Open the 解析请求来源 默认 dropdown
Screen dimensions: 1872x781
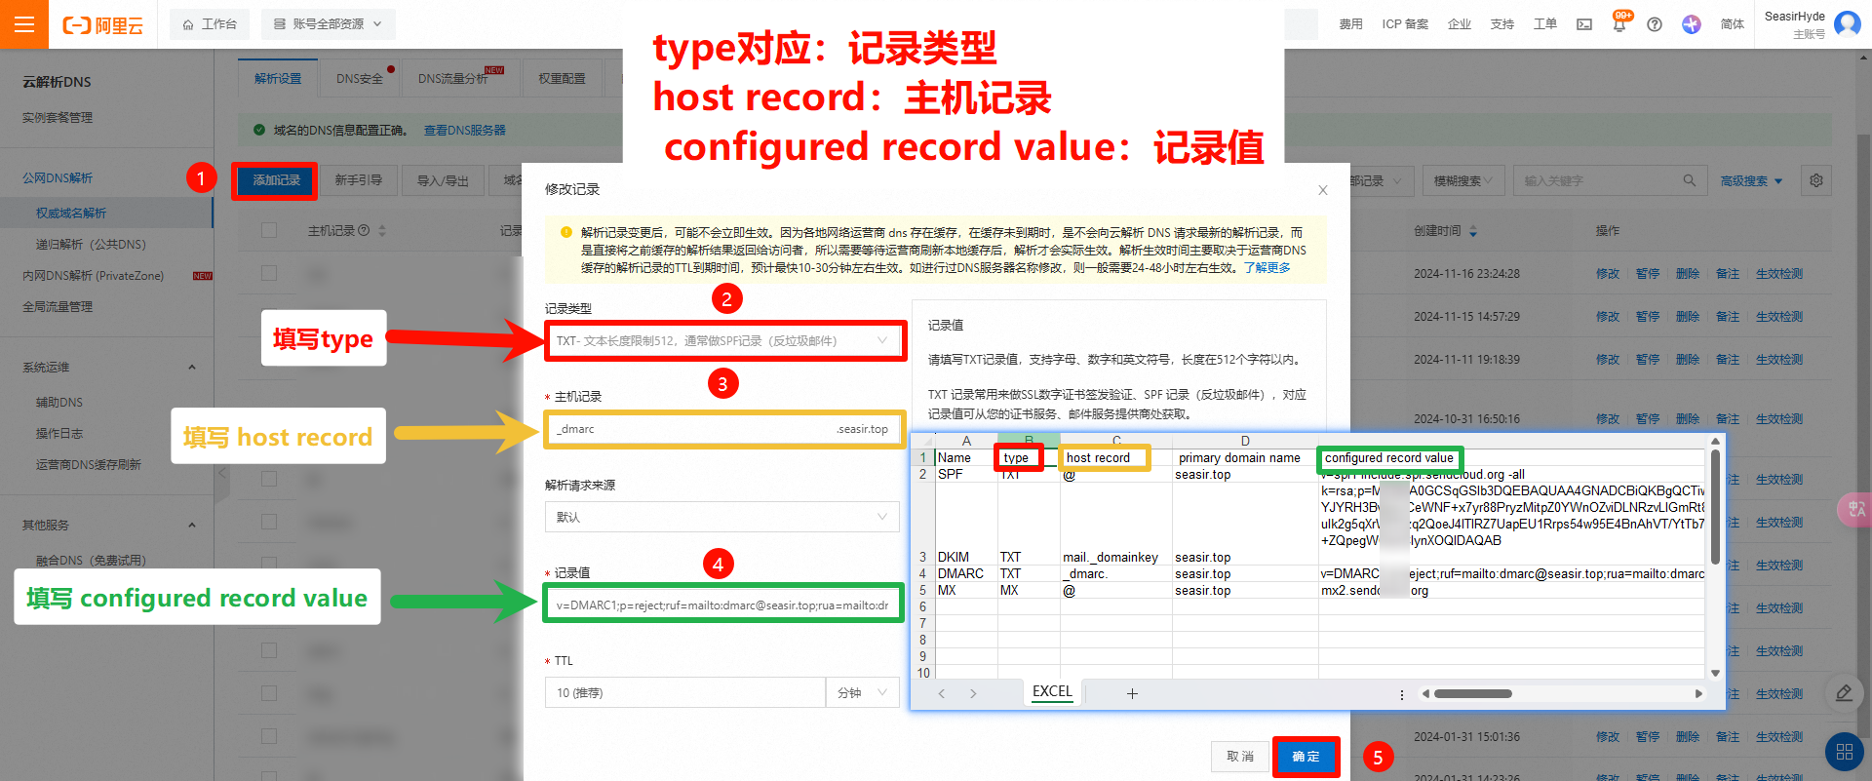pos(722,517)
